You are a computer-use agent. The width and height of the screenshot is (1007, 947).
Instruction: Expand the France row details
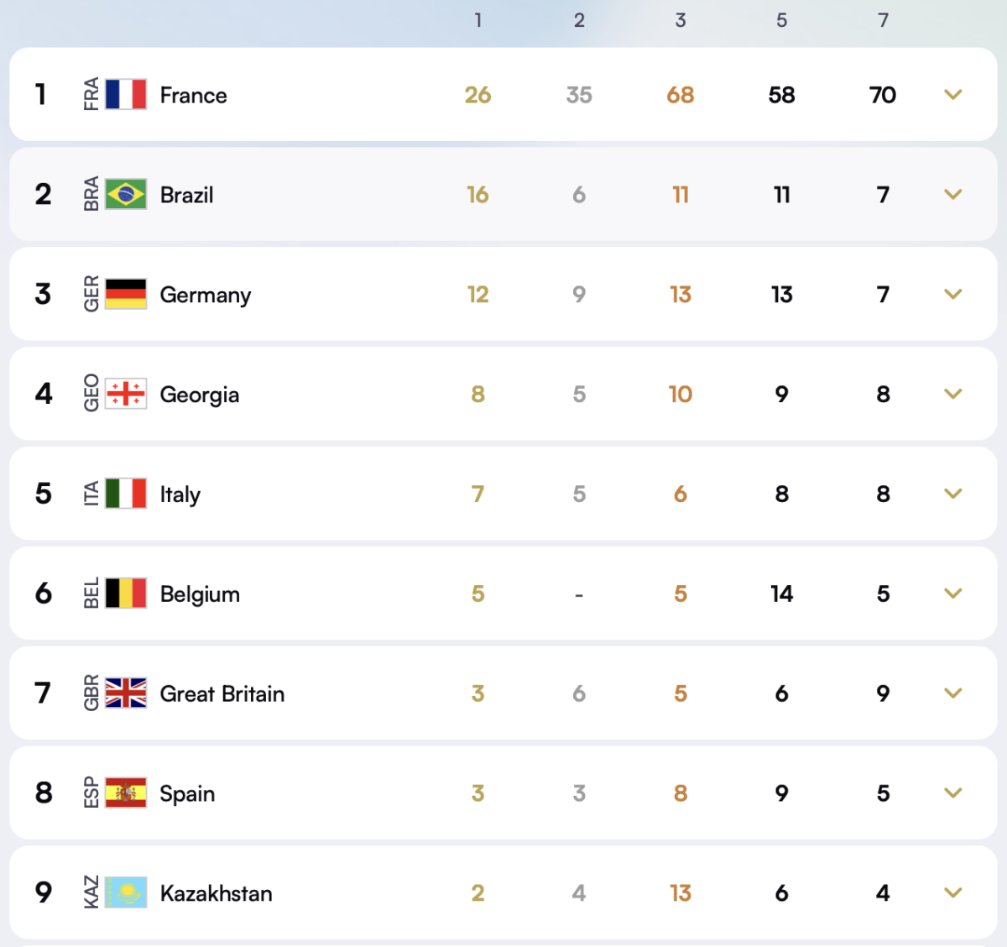pos(952,95)
